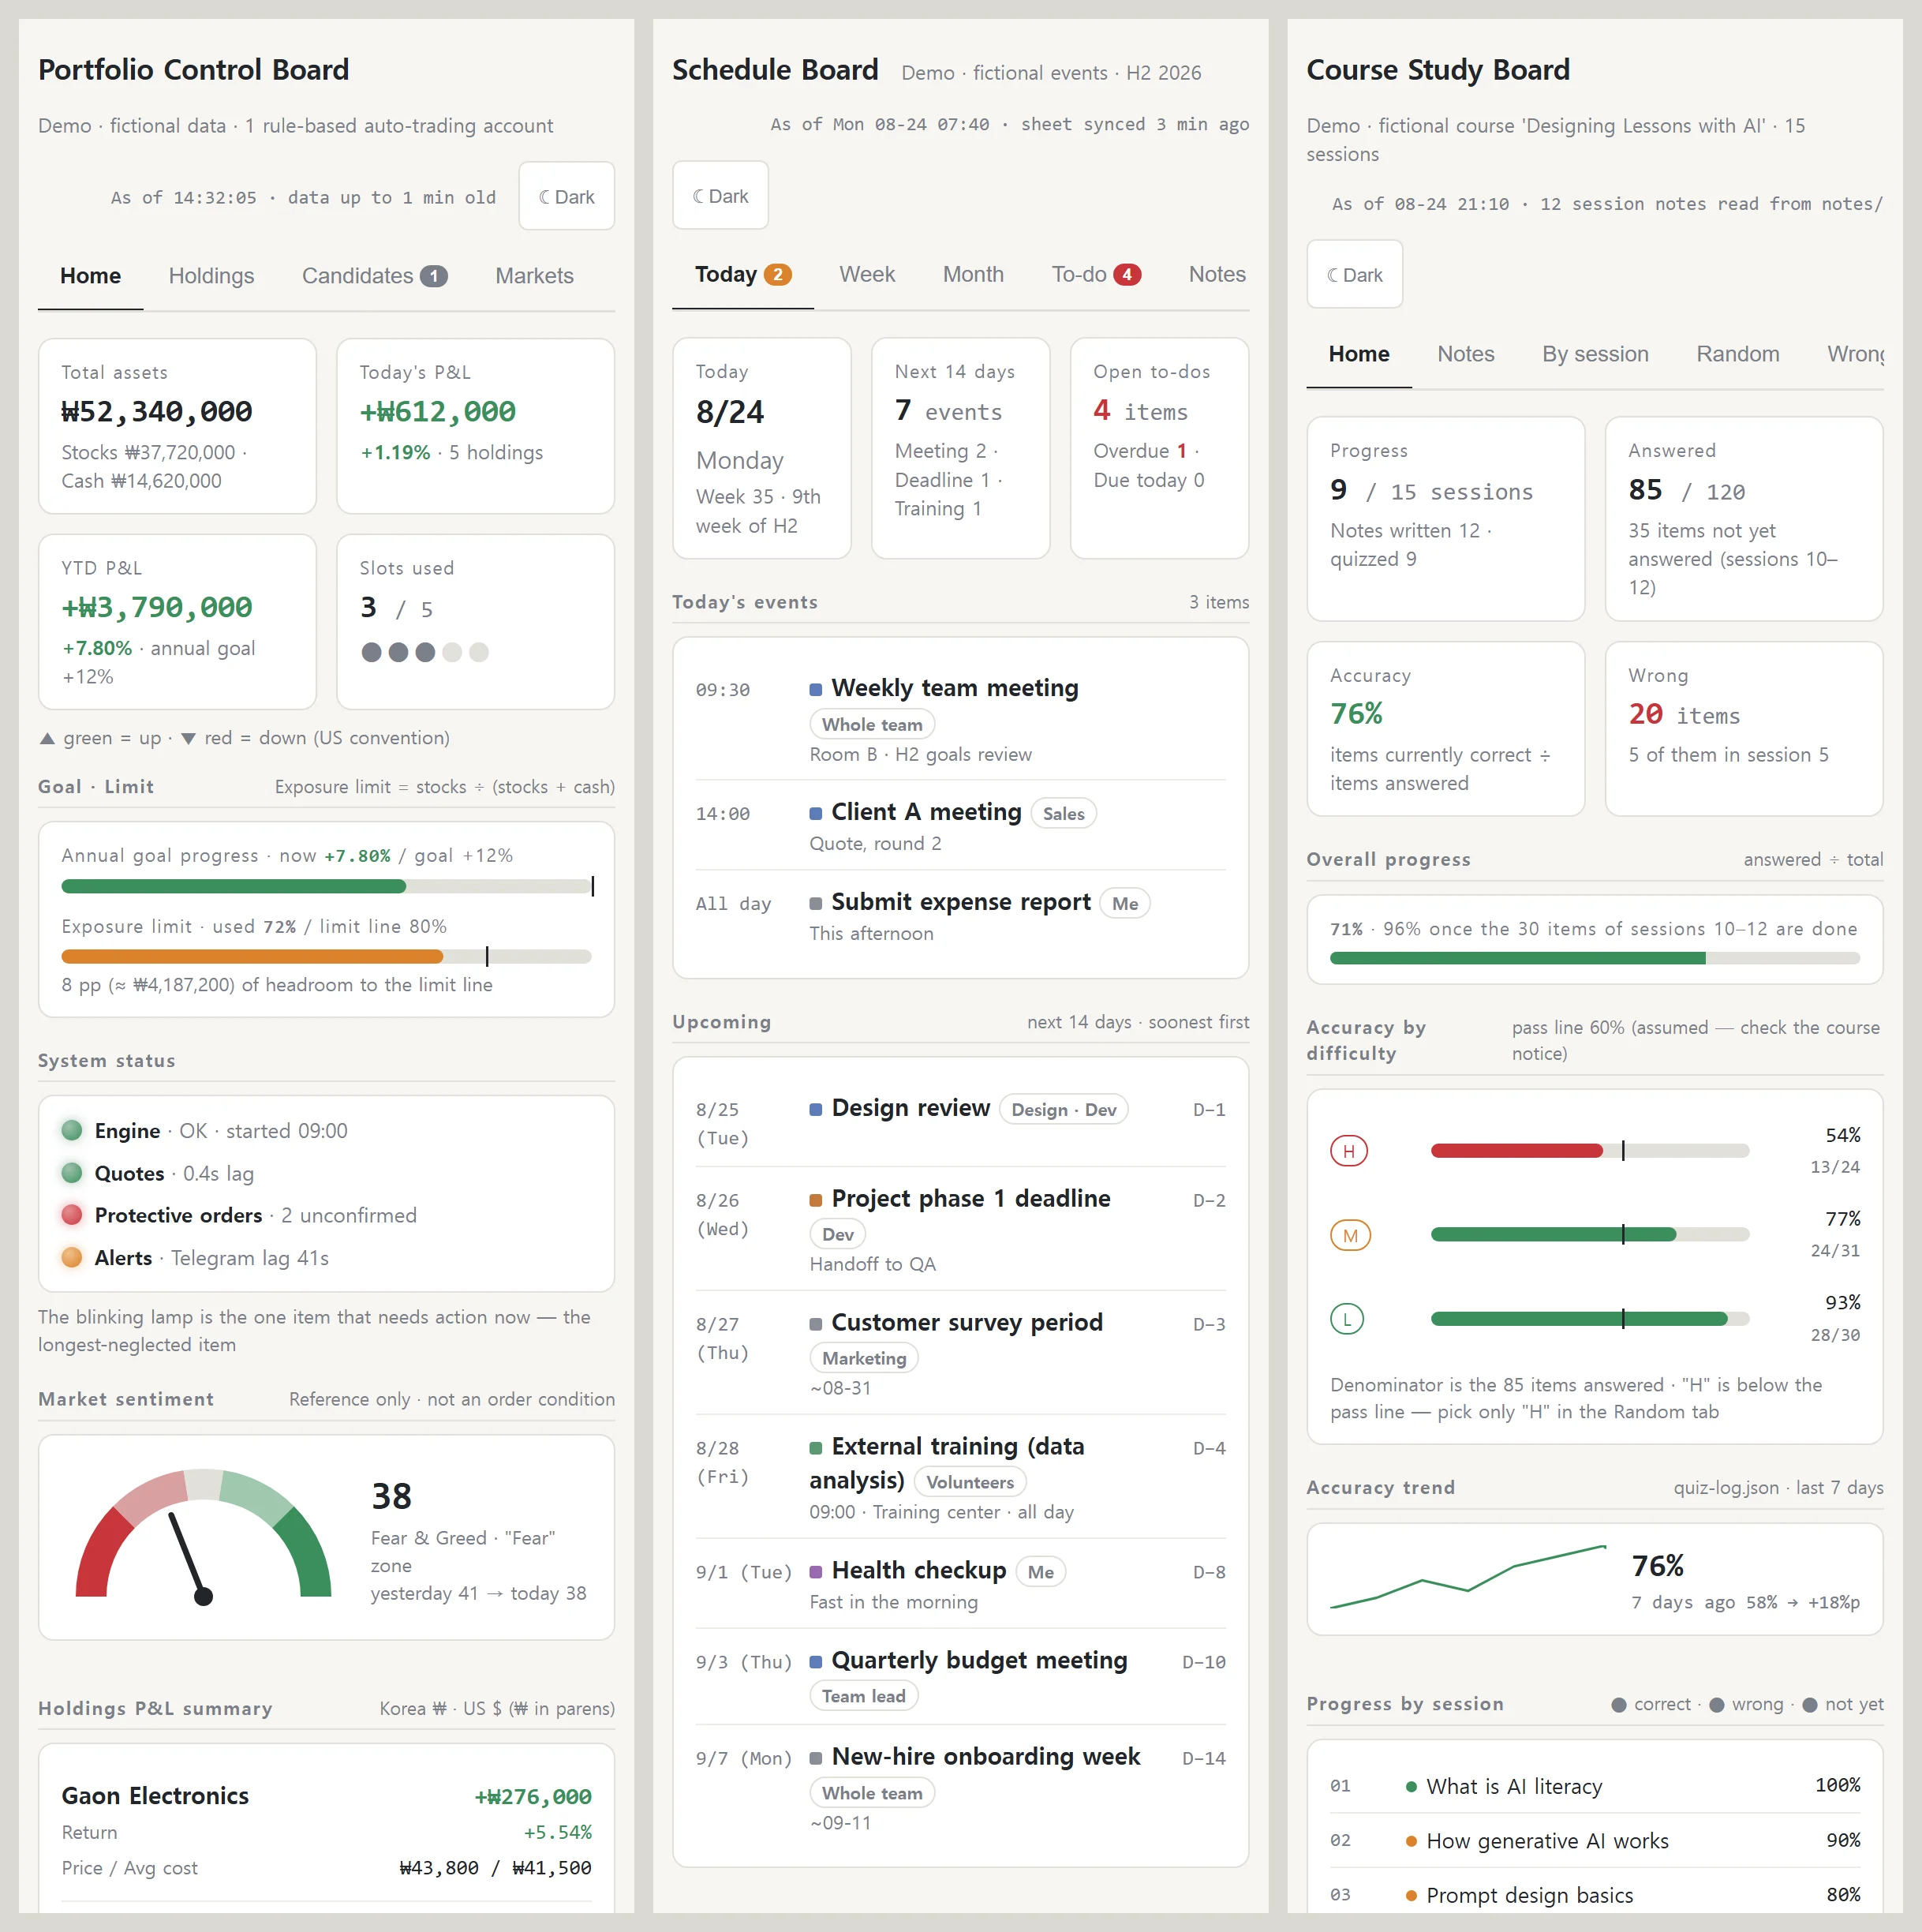
Task: Click the M difficulty circle icon
Action: [x=1349, y=1235]
